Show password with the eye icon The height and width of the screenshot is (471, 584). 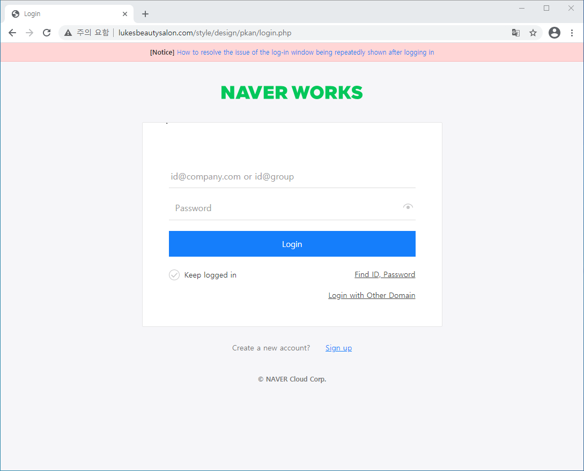click(x=408, y=207)
